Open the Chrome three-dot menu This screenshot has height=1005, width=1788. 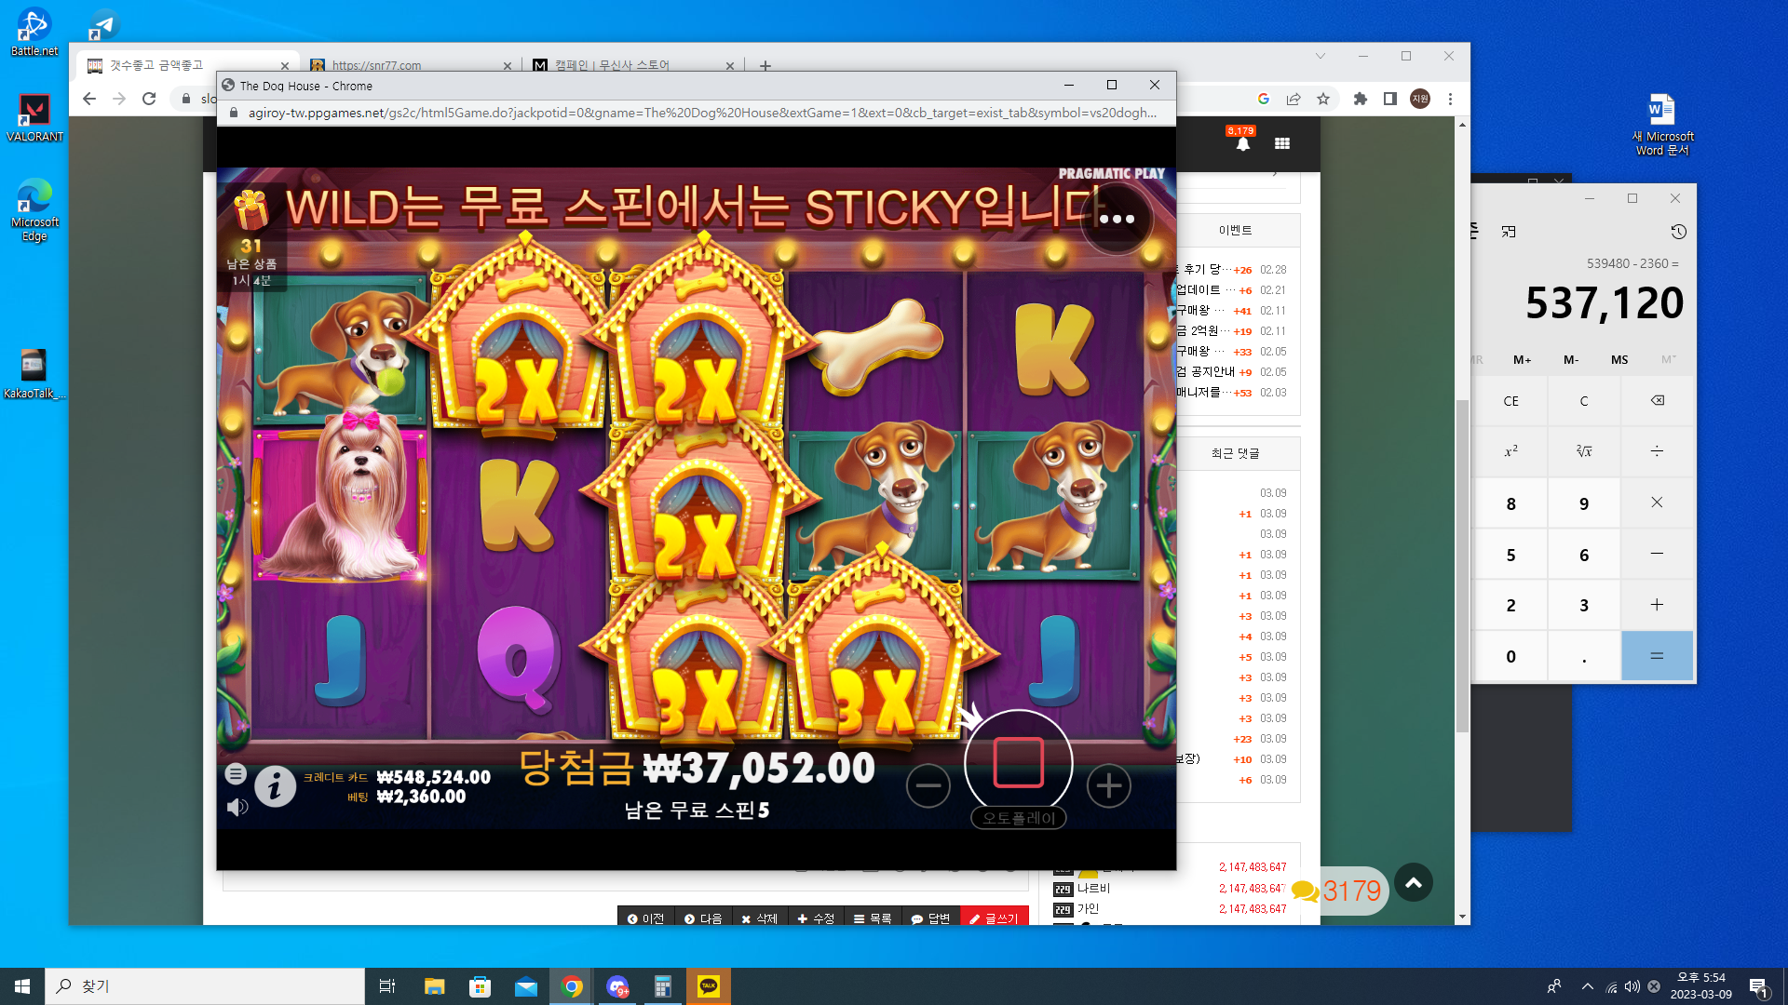(1450, 99)
